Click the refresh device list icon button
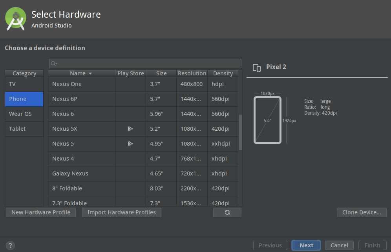Viewport: 391px width, 252px height. click(227, 212)
